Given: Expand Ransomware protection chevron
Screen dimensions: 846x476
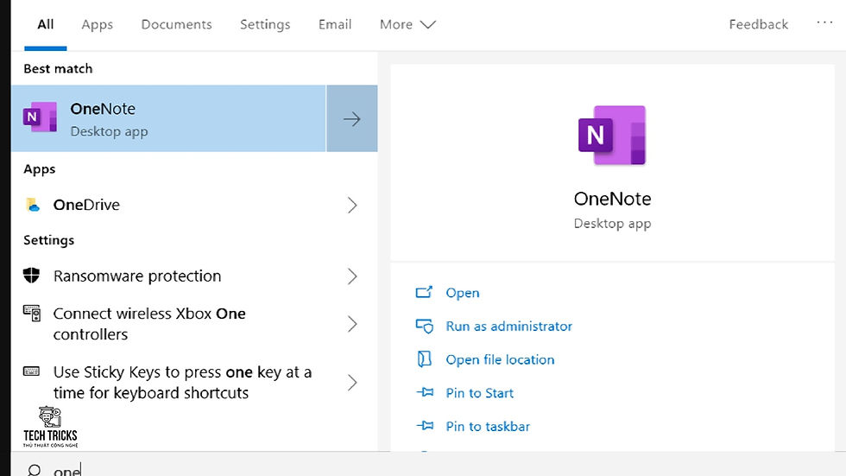Looking at the screenshot, I should (352, 276).
